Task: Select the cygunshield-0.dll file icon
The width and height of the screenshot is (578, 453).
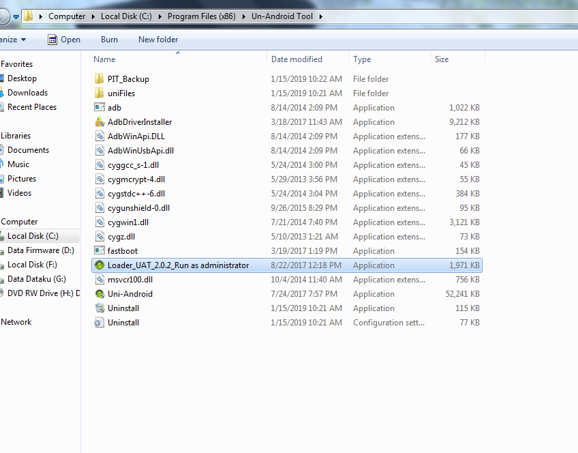Action: [99, 207]
